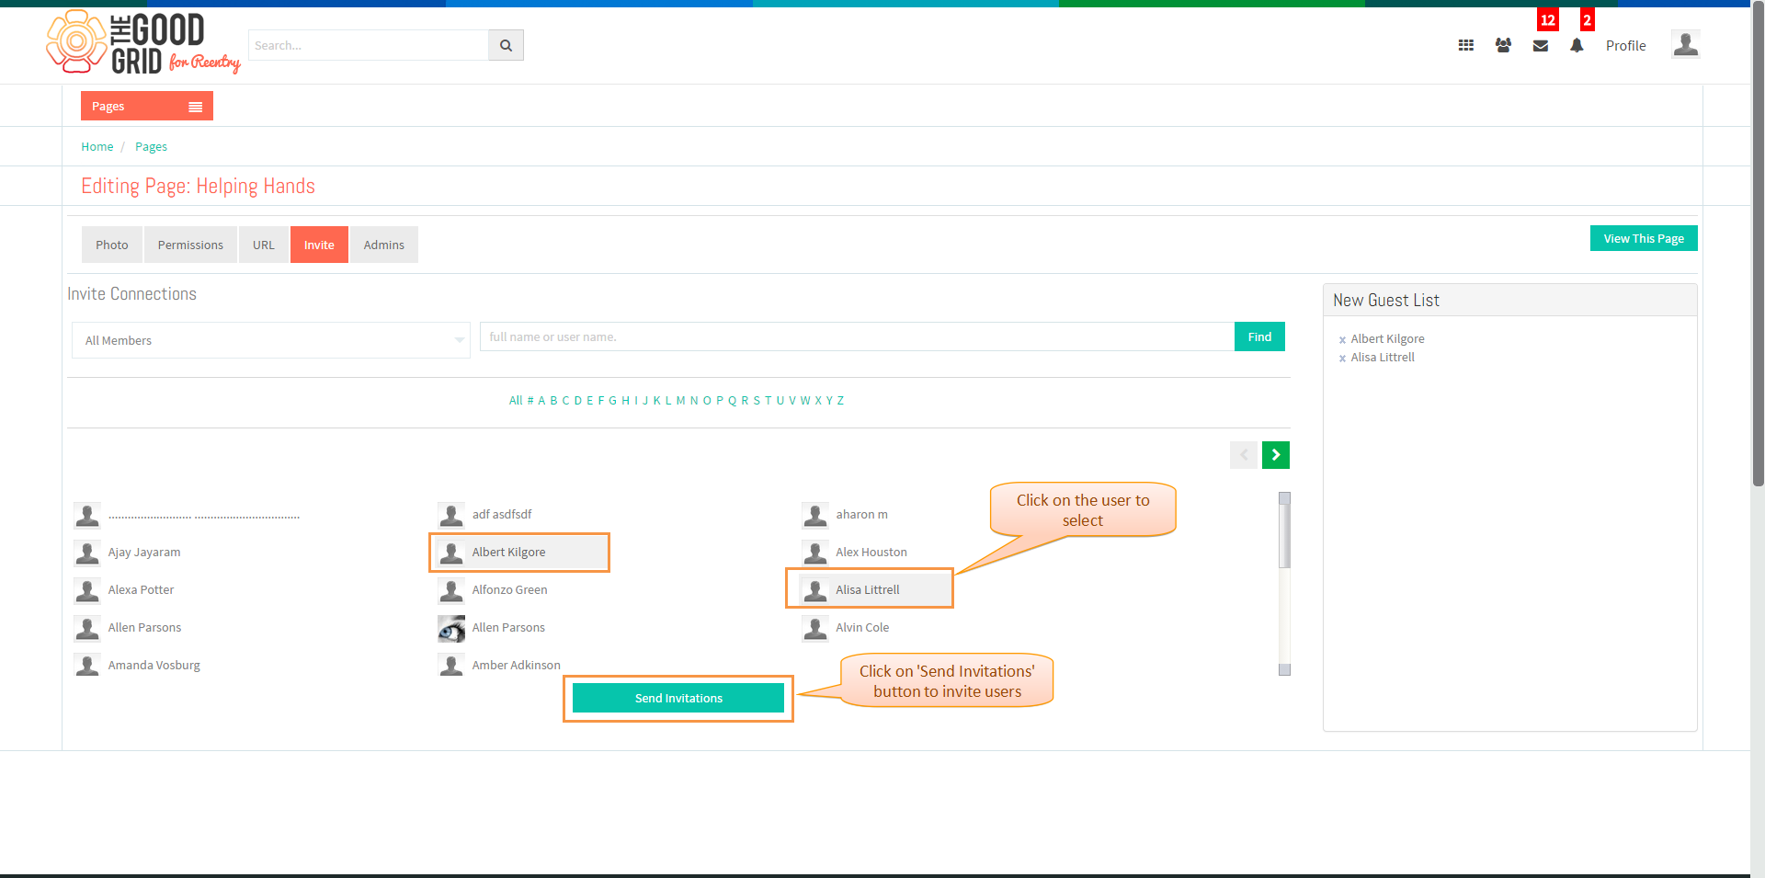Remove Alisa Littrell from guest list
Screen dimensions: 1765x878
click(1342, 359)
